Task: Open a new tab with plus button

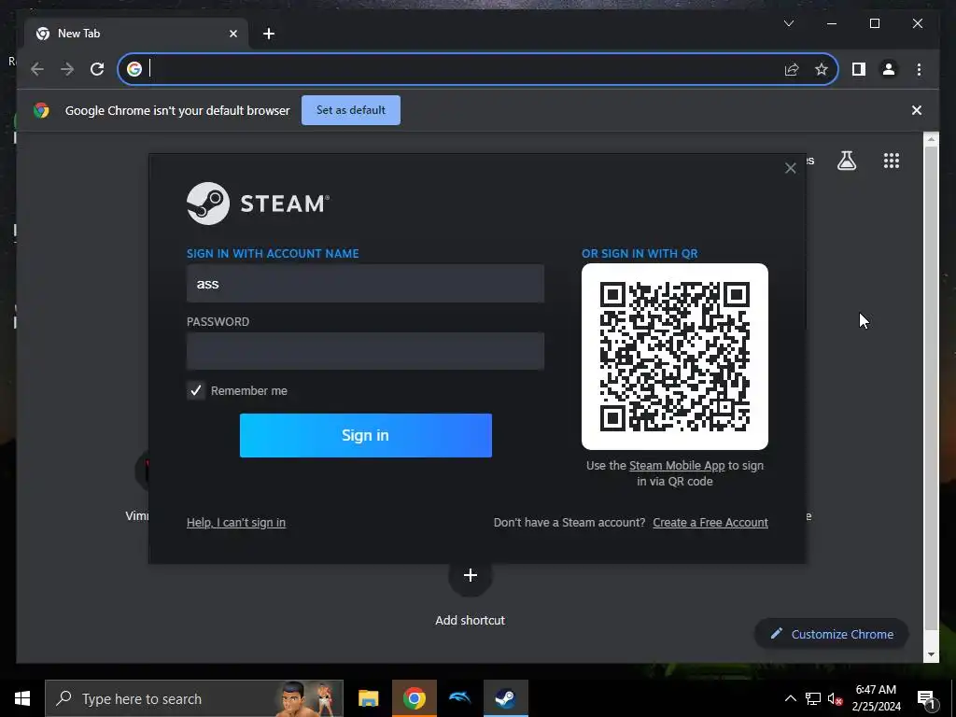Action: point(269,34)
